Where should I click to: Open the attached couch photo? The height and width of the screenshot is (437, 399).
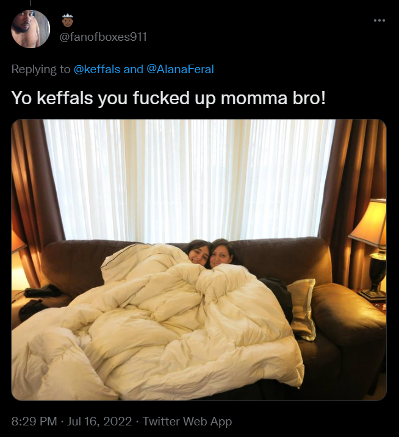pos(199,260)
